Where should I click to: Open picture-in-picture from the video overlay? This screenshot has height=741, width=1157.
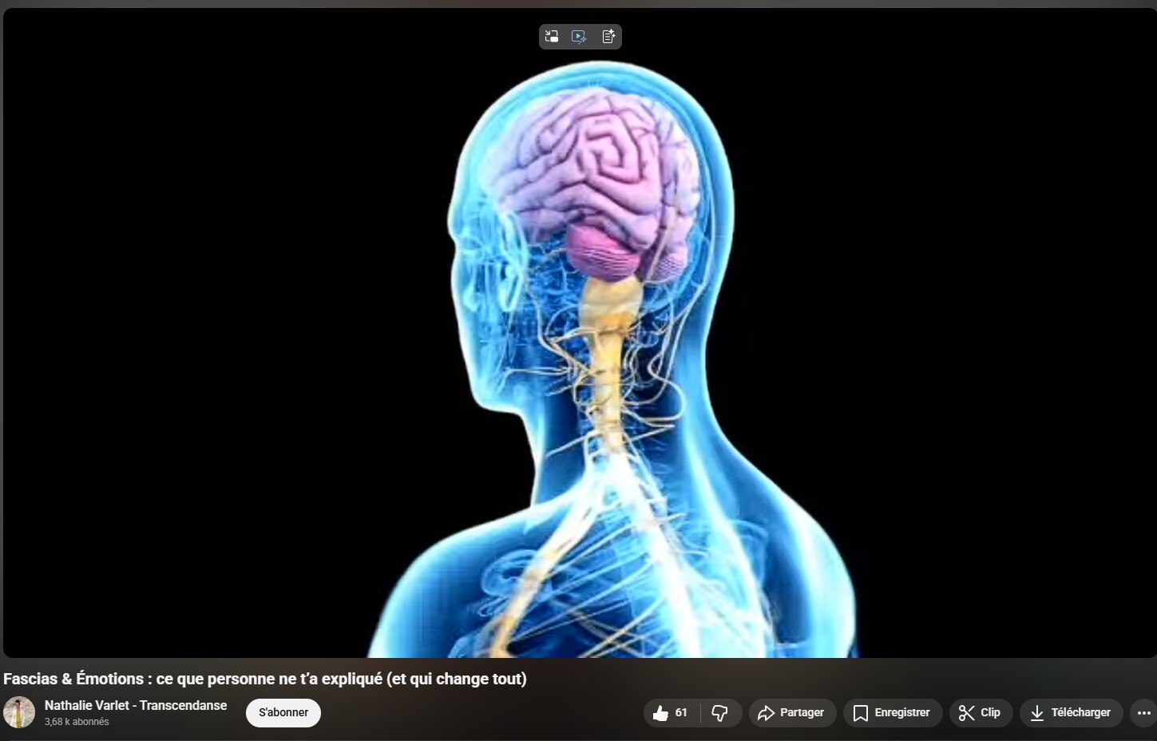click(x=552, y=36)
